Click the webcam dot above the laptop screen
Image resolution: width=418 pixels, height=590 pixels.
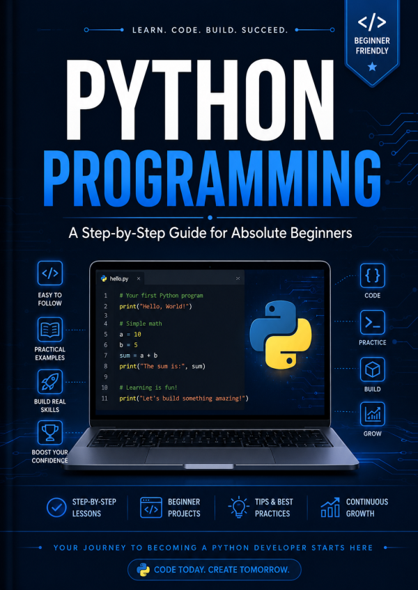(210, 266)
